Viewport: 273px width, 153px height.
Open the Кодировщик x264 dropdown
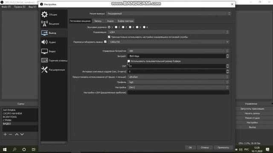pyautogui.click(x=168, y=32)
